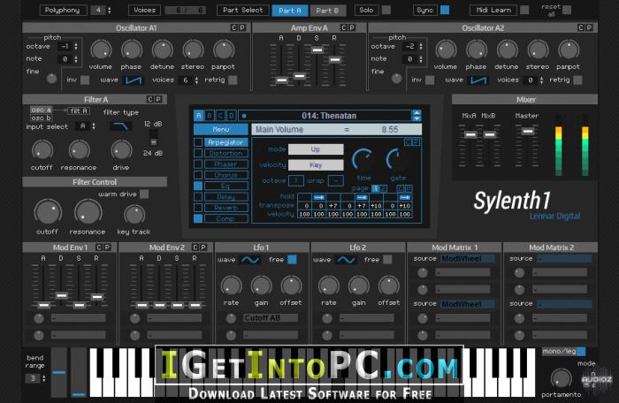Paste into Filter A with P

tap(158, 100)
